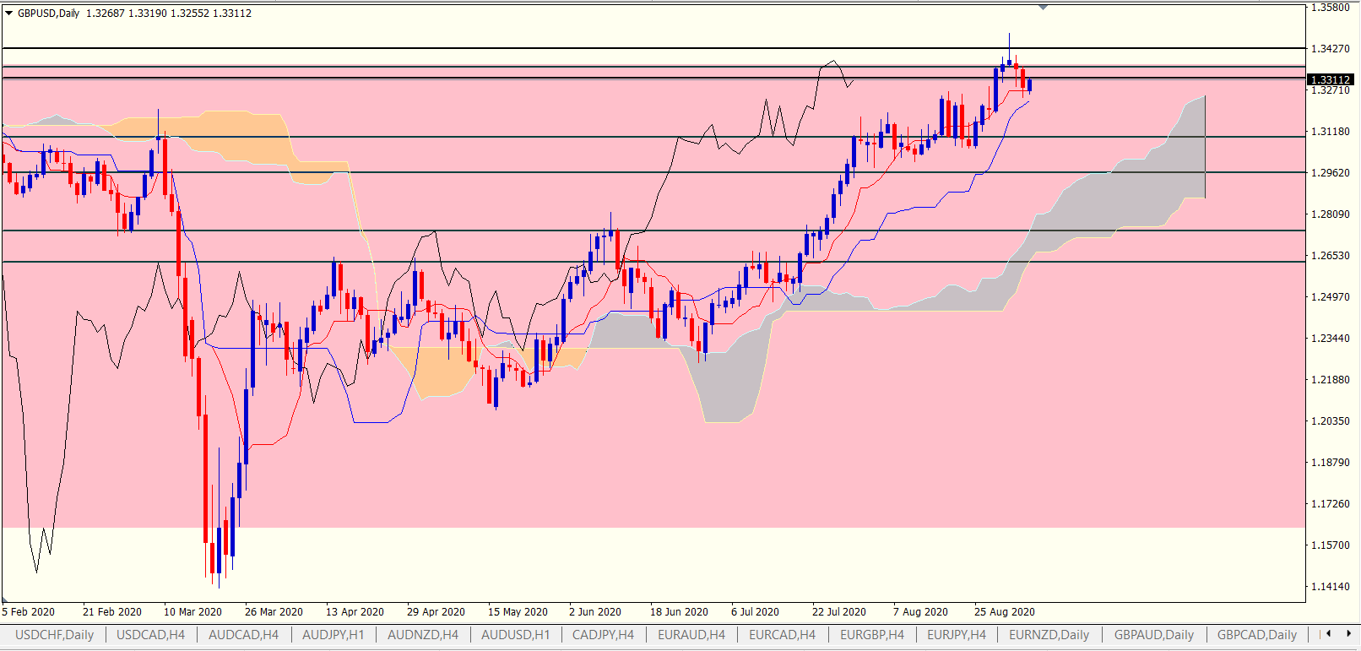Click the 1.14140 price axis label
1361x651 pixels.
point(1330,587)
